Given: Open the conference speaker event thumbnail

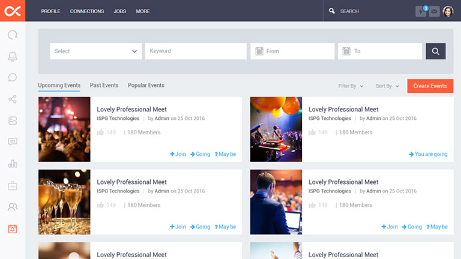Looking at the screenshot, I should point(276,201).
